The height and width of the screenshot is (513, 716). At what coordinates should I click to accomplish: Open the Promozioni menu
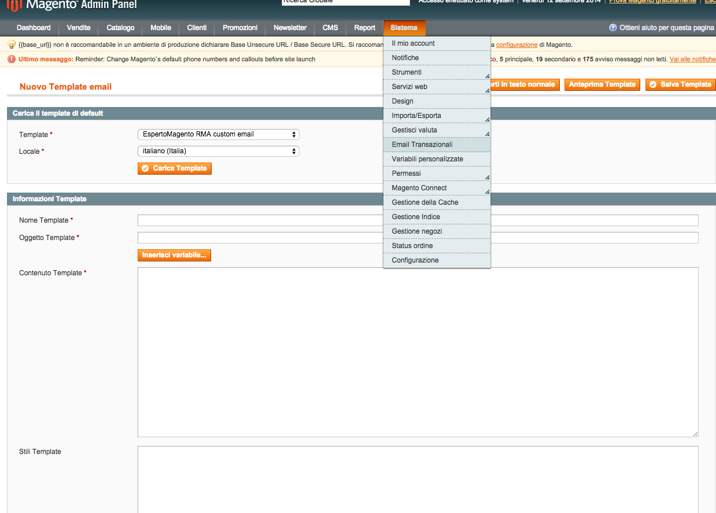pyautogui.click(x=240, y=28)
